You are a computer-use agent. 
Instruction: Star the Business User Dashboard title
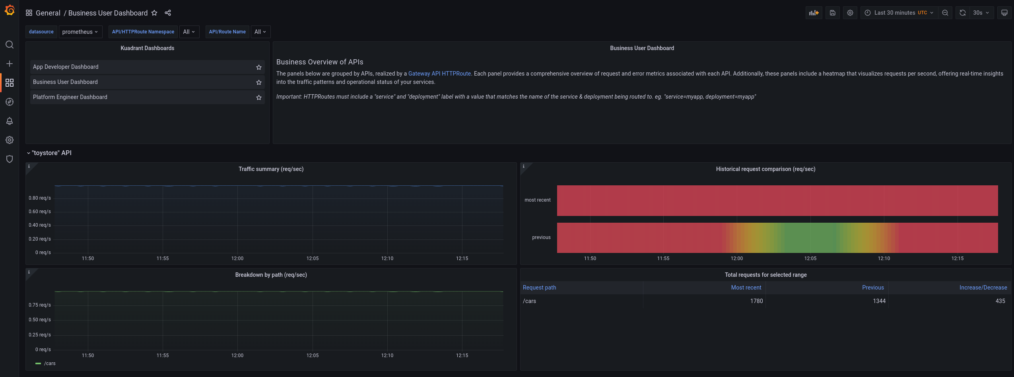(155, 13)
